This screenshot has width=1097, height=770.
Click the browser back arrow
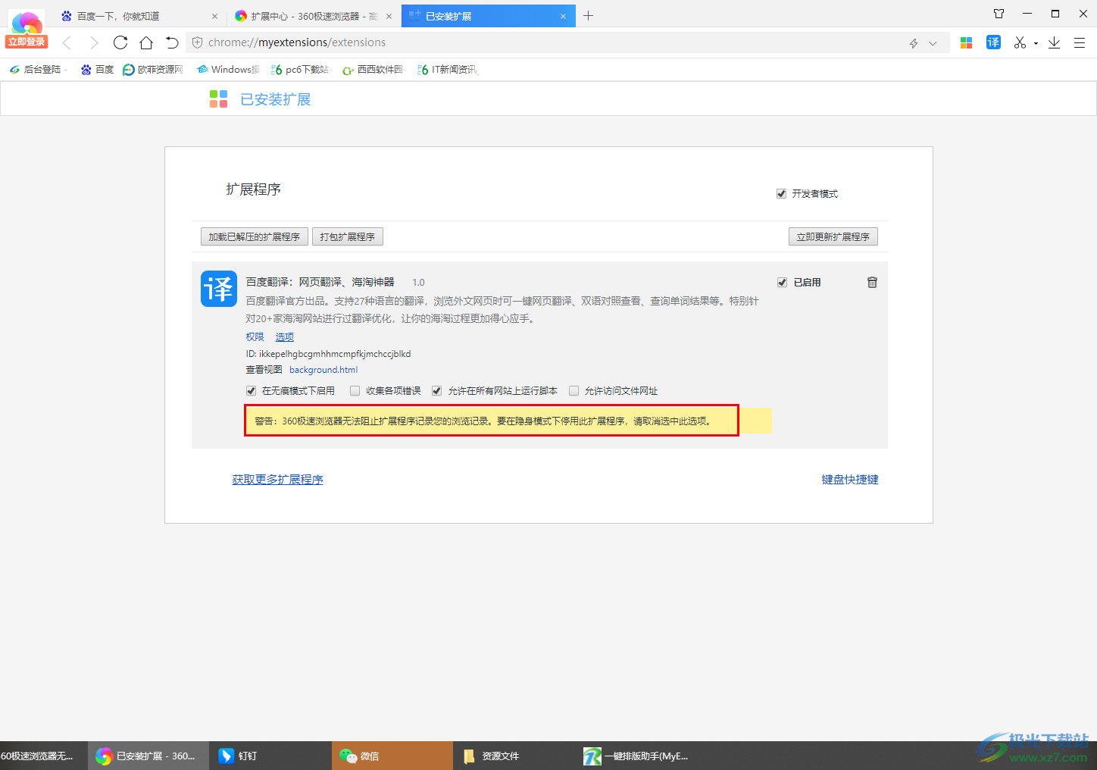coord(67,42)
